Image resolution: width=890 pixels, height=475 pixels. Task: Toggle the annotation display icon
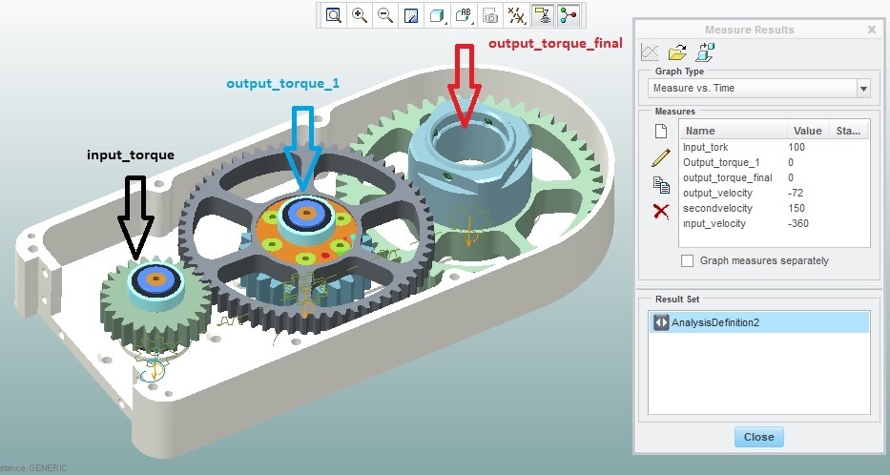coord(543,15)
